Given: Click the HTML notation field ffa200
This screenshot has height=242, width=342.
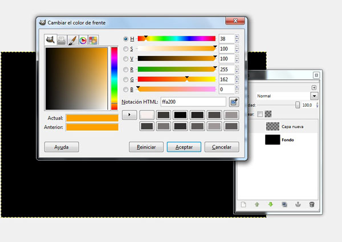Looking at the screenshot, I should (x=193, y=102).
